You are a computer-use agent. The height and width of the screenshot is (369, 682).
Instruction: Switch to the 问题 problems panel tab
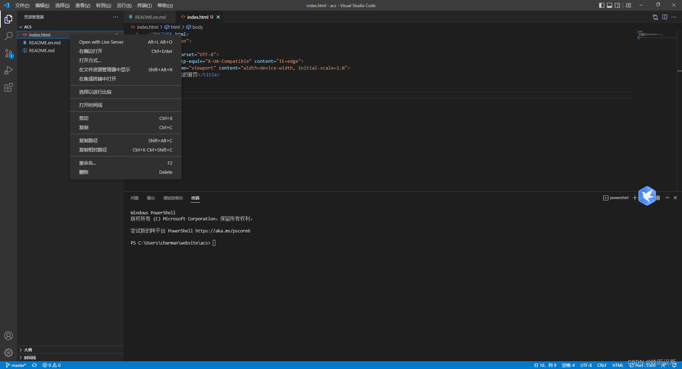click(135, 198)
